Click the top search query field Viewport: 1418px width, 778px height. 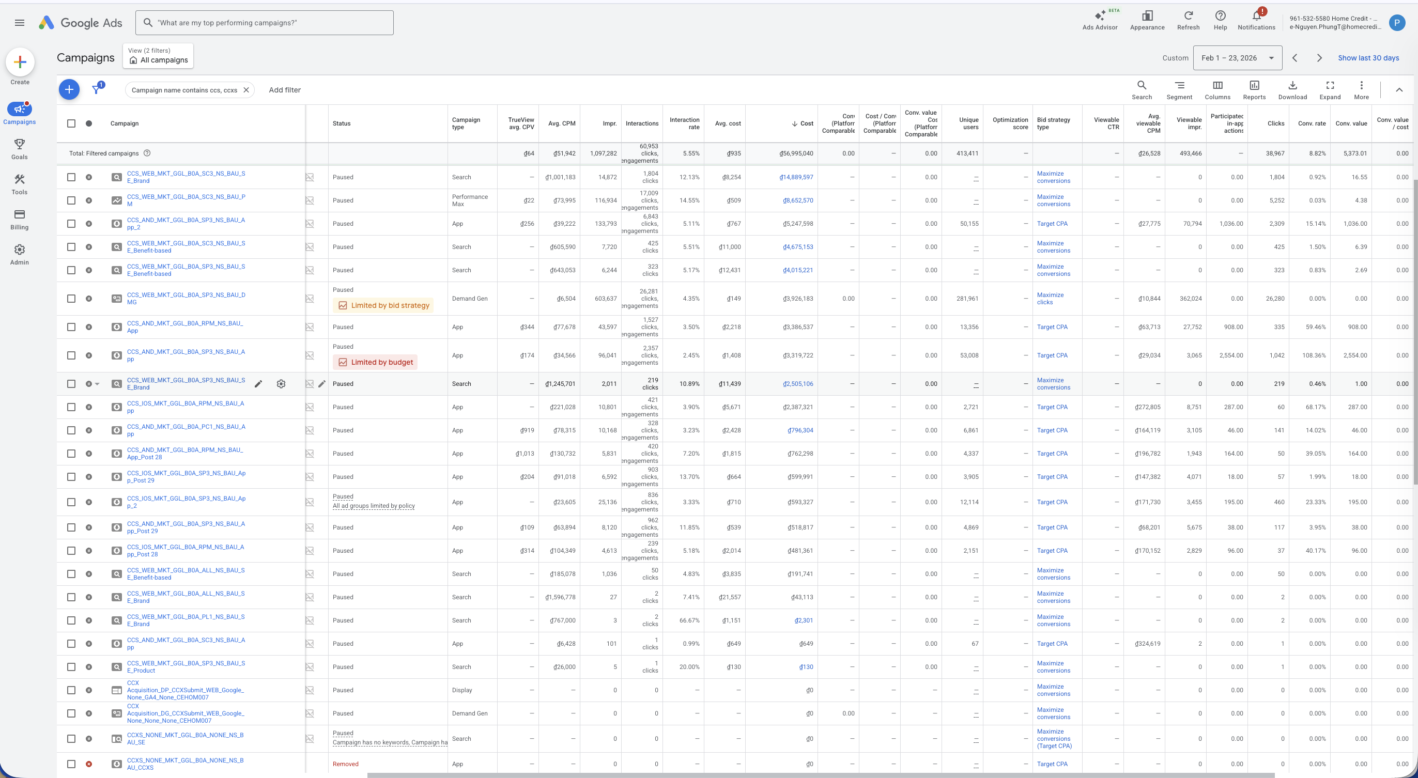[x=264, y=23]
